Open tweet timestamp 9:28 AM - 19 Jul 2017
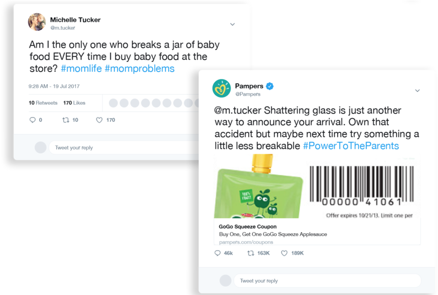 (x=54, y=86)
